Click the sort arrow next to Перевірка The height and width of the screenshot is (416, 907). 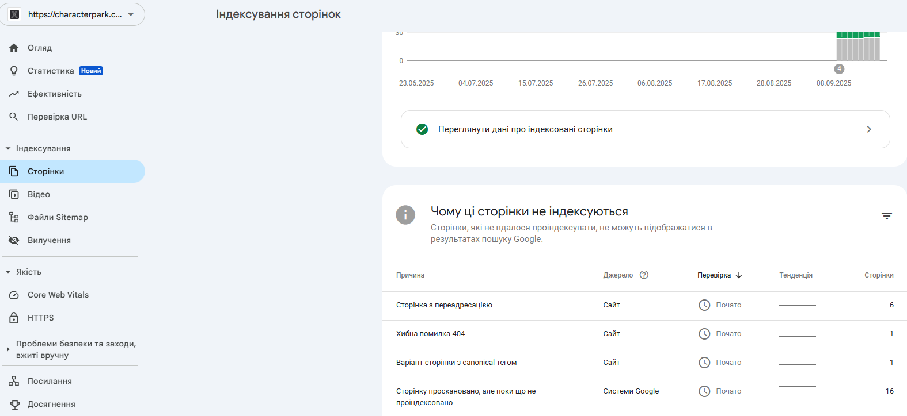(739, 275)
